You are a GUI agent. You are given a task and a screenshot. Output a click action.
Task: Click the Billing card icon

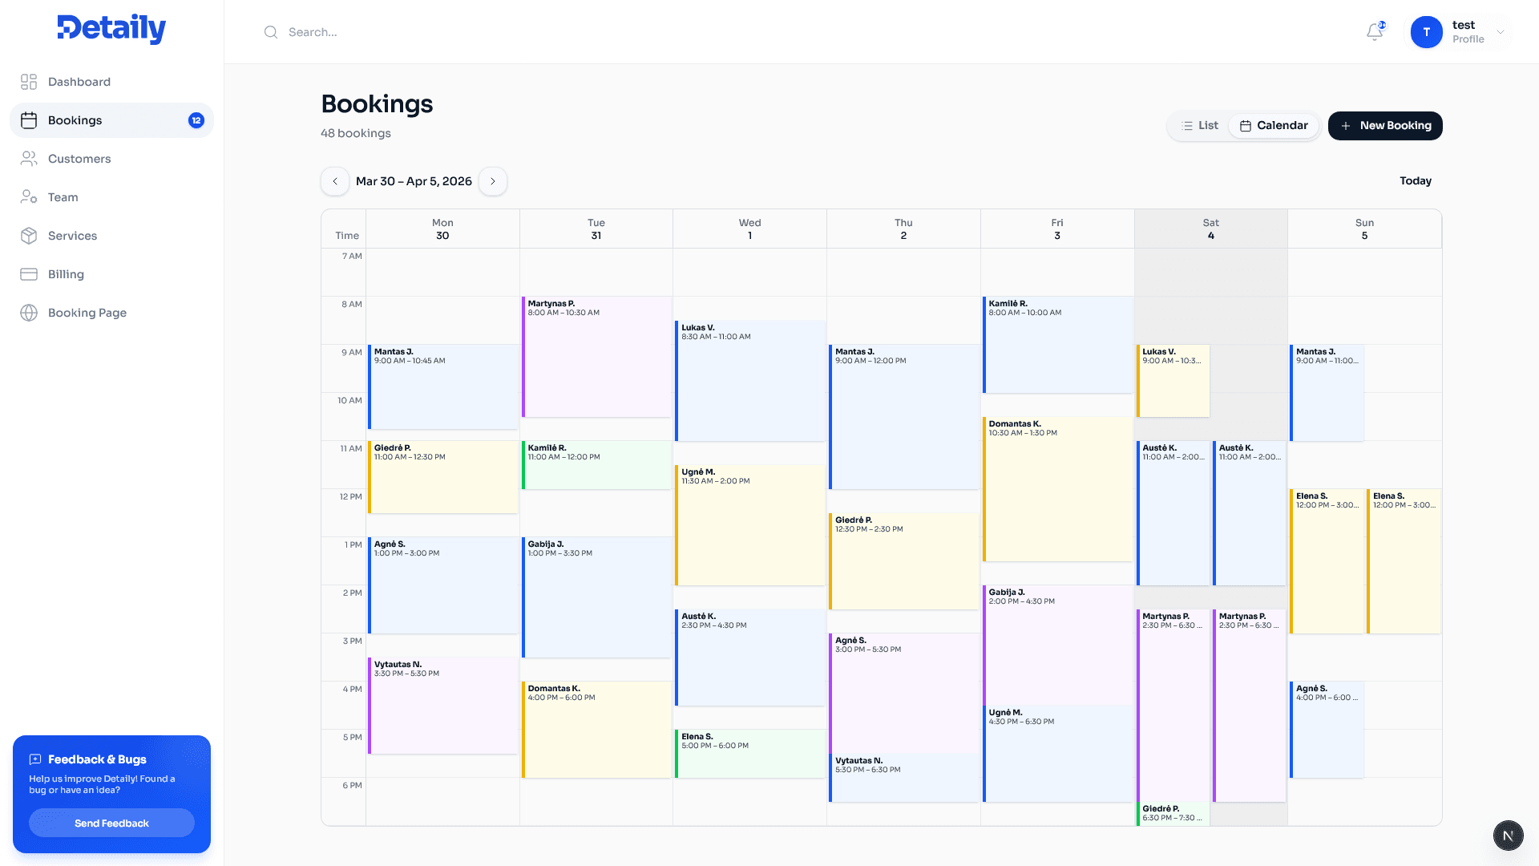point(29,273)
